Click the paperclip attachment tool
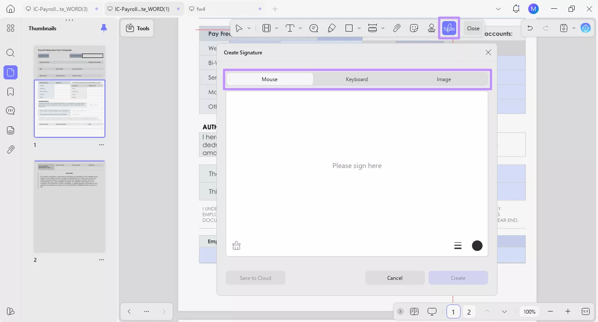 396,28
